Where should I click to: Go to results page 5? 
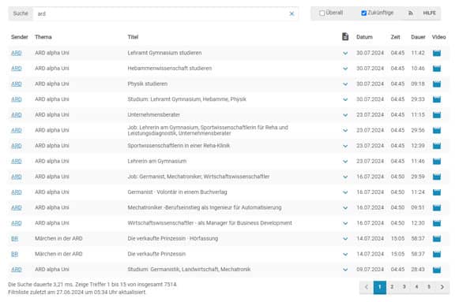(429, 287)
